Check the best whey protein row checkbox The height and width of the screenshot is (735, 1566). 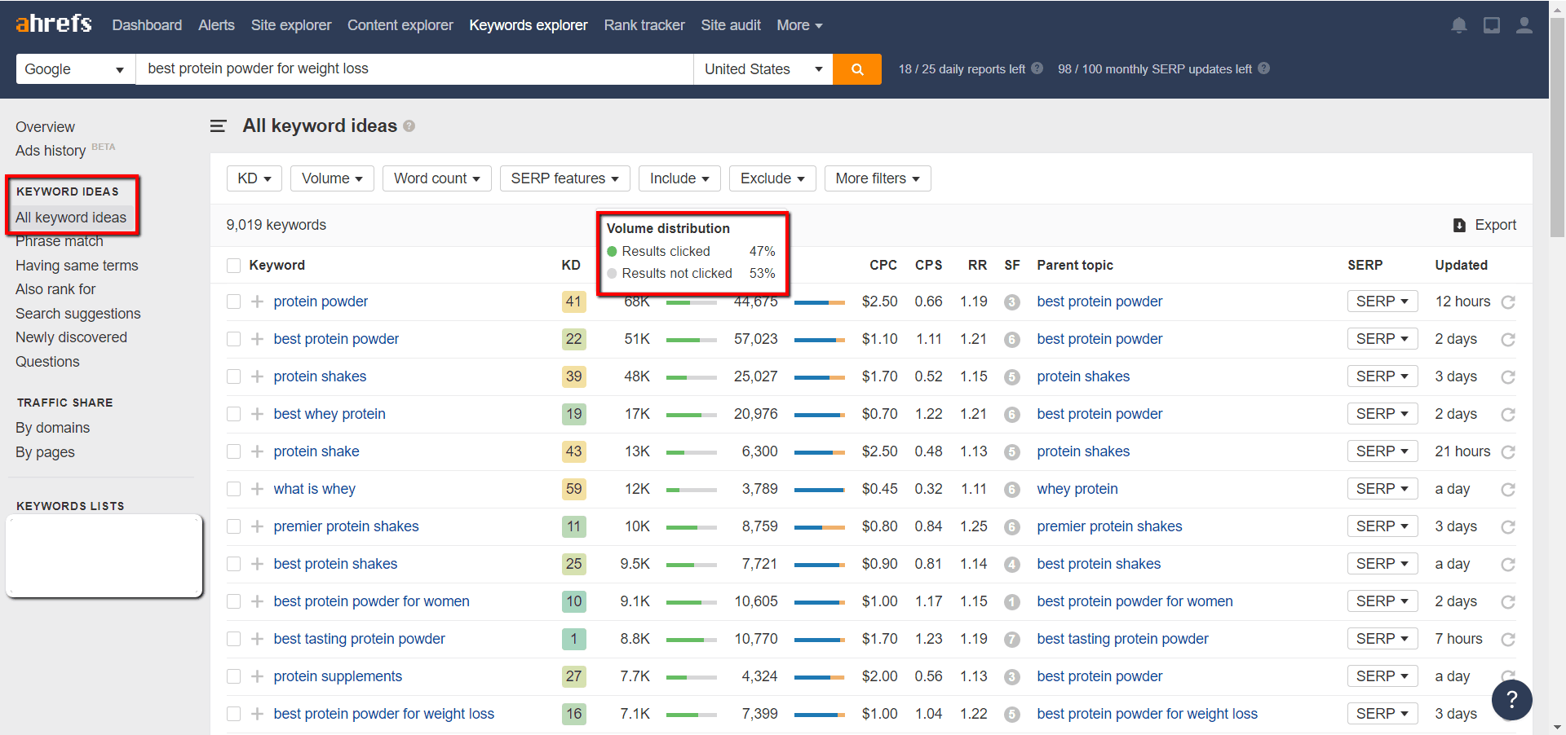pyautogui.click(x=234, y=414)
